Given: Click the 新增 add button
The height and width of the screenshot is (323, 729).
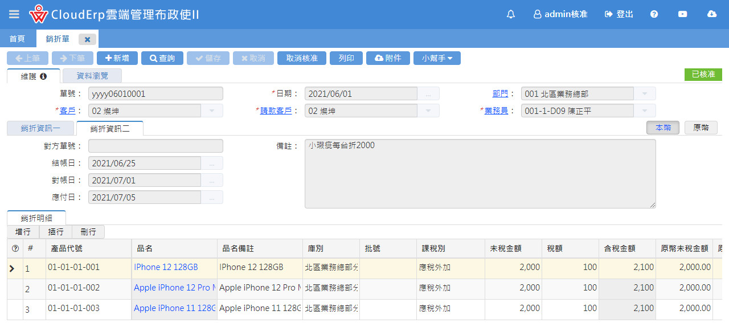Looking at the screenshot, I should click(117, 58).
